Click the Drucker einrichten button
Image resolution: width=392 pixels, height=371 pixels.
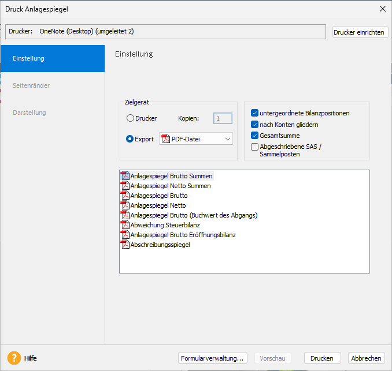[x=359, y=32]
